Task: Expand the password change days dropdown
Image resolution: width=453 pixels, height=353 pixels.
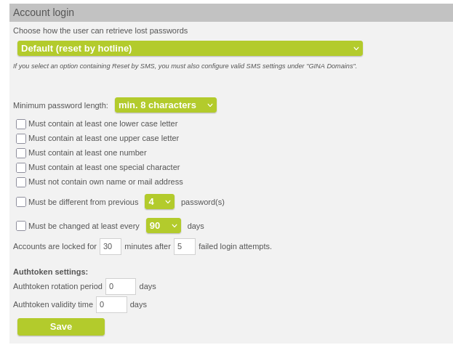Action: (x=164, y=226)
